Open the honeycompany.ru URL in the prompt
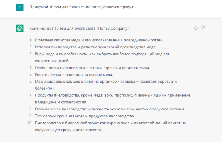The image size is (222, 148). (114, 7)
